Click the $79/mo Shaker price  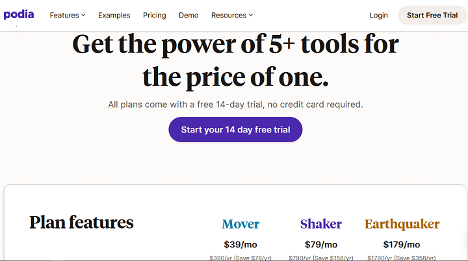click(x=321, y=245)
